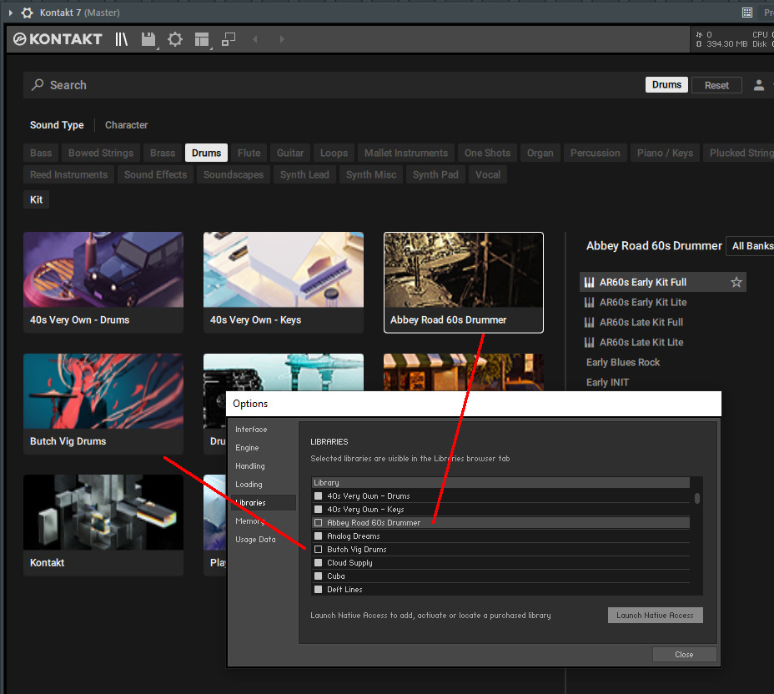Click the keys icon beside AR60s Early Kit Full
Viewport: 774px width, 694px height.
589,282
